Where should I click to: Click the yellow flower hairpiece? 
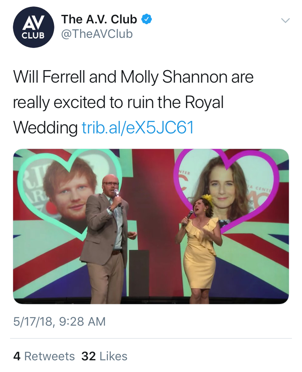[207, 198]
